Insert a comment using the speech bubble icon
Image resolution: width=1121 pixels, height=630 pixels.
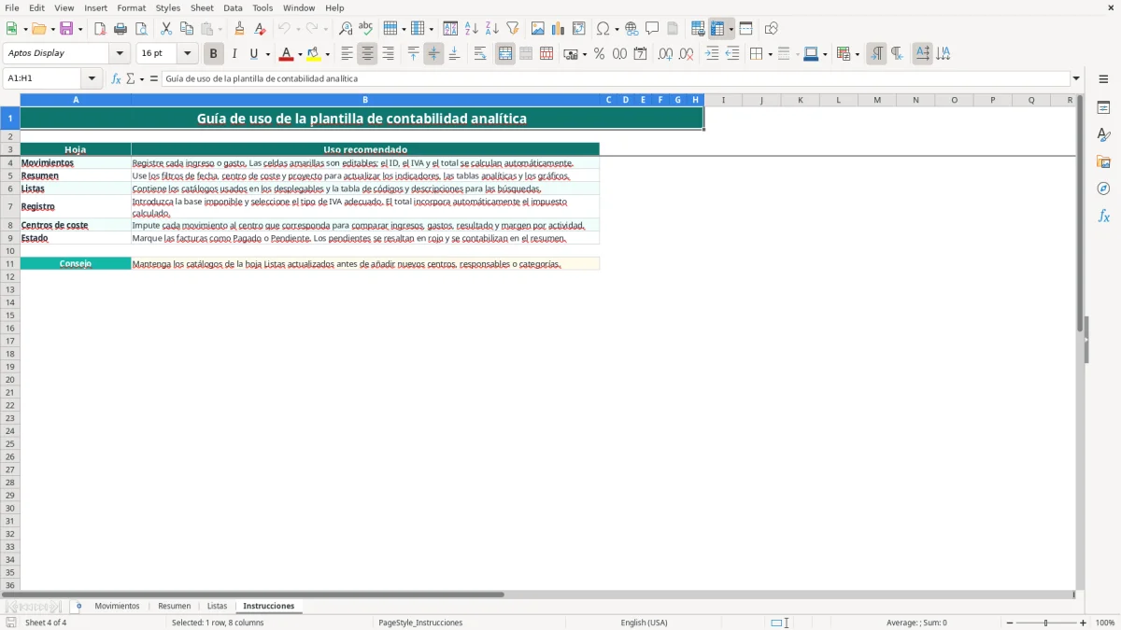coord(652,29)
